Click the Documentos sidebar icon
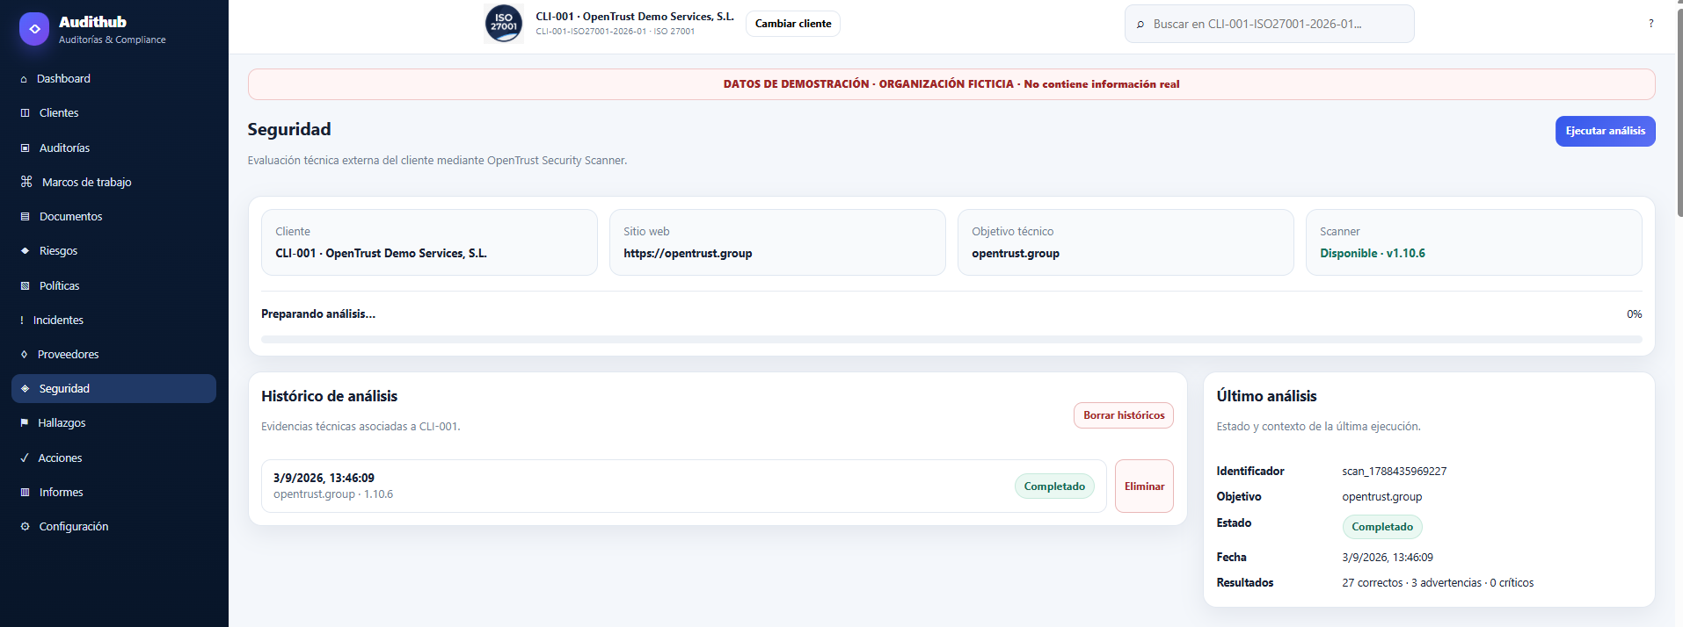 click(25, 217)
